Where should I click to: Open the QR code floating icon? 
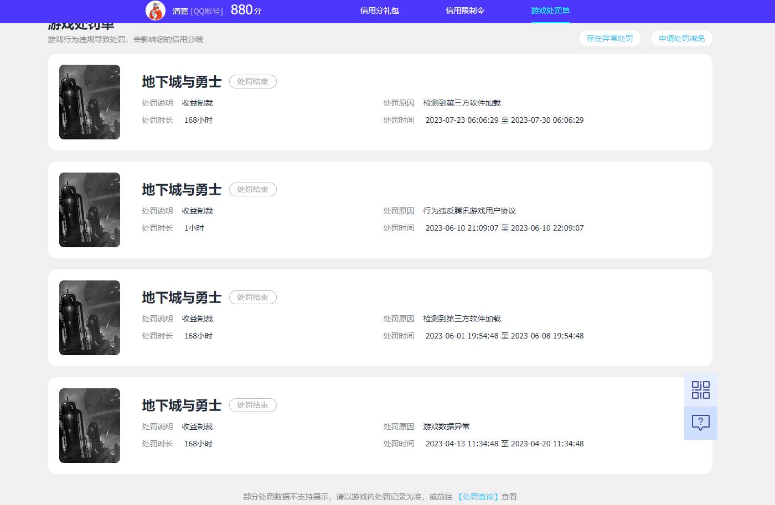tap(701, 390)
